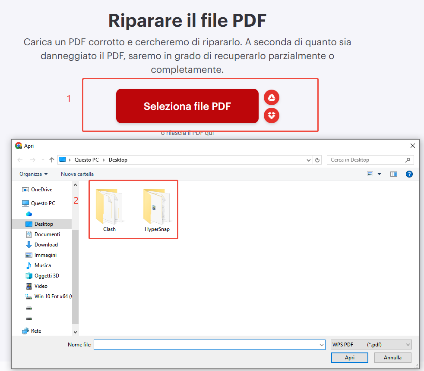Select Rete in the navigation pane

point(32,331)
